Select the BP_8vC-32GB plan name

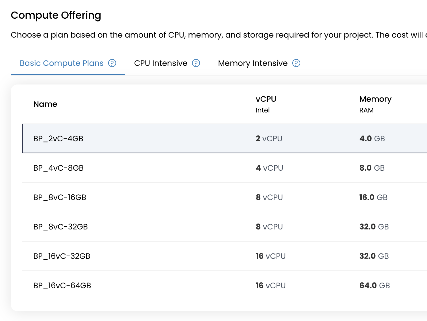click(60, 227)
